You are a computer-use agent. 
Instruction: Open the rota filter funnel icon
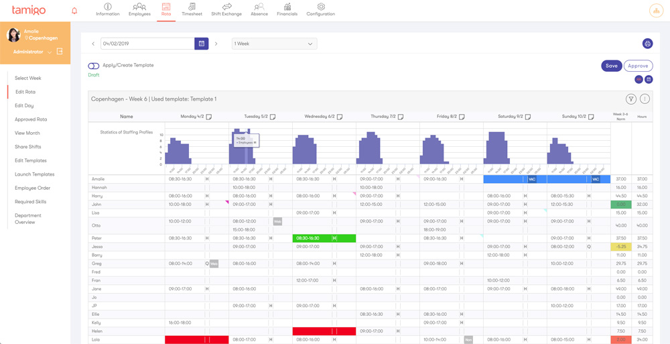631,99
